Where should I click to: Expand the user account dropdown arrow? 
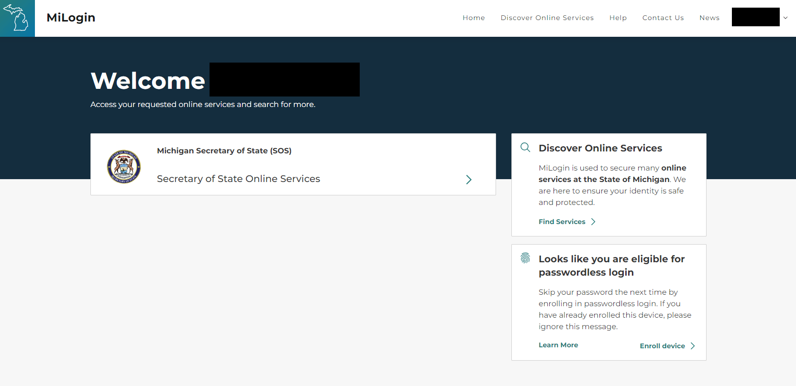pos(785,18)
